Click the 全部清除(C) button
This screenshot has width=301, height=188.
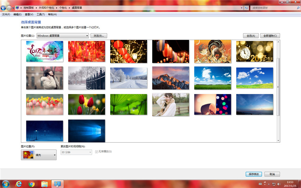click(x=270, y=36)
